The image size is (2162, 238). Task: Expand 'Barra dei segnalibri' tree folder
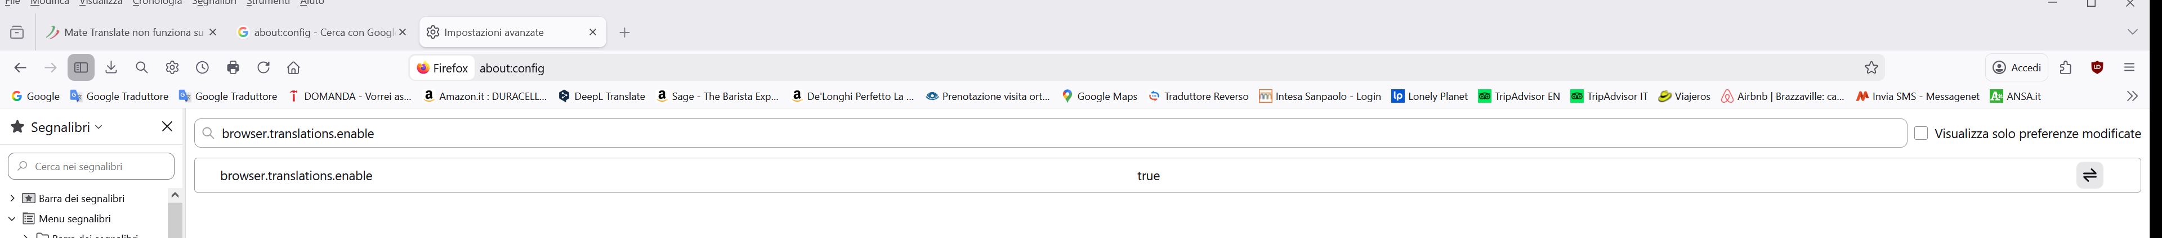(12, 199)
